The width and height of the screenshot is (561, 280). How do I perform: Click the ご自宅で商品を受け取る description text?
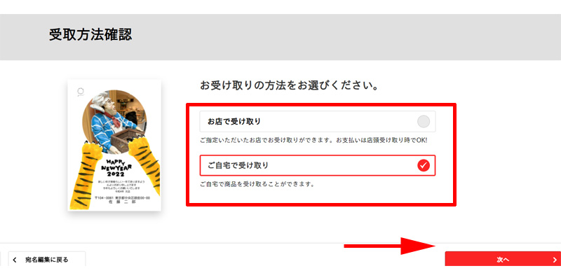point(257,185)
